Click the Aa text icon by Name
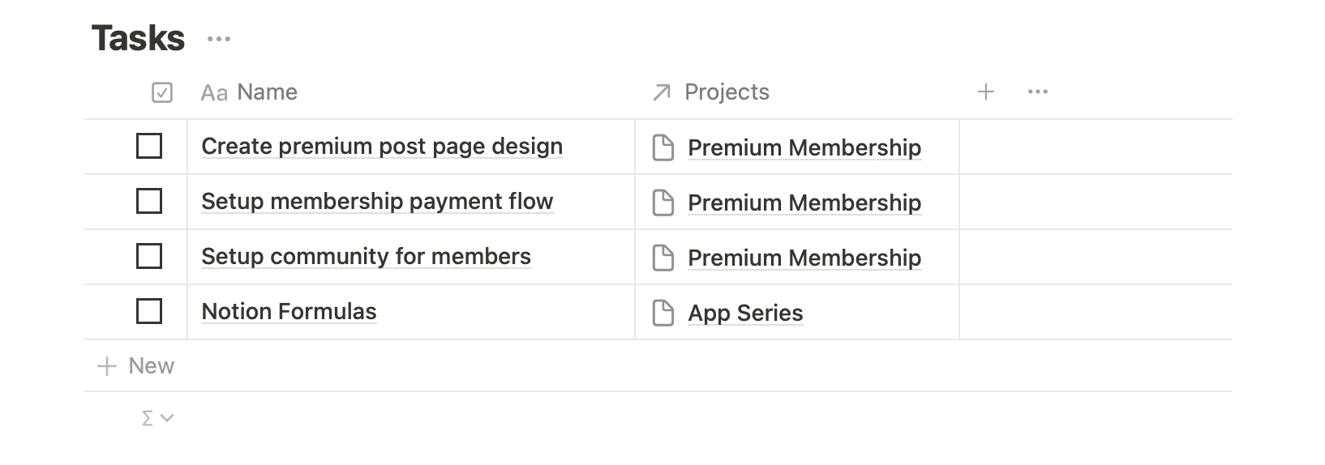1325x465 pixels. click(x=214, y=93)
